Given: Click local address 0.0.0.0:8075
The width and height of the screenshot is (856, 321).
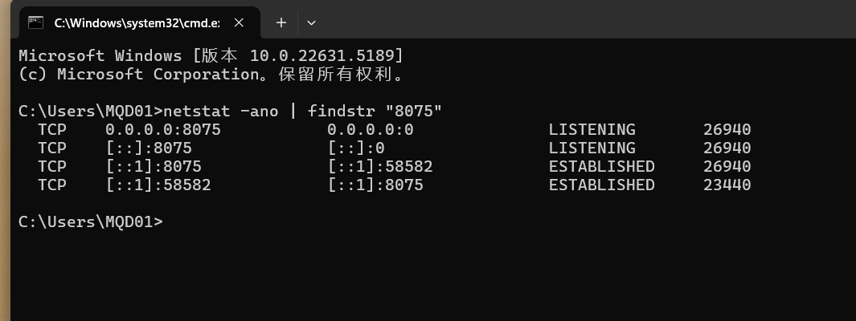Looking at the screenshot, I should pos(162,130).
